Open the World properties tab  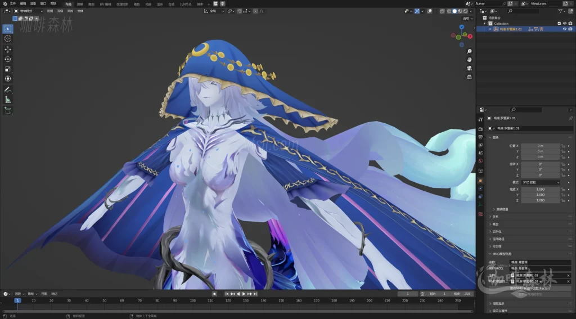click(x=480, y=161)
